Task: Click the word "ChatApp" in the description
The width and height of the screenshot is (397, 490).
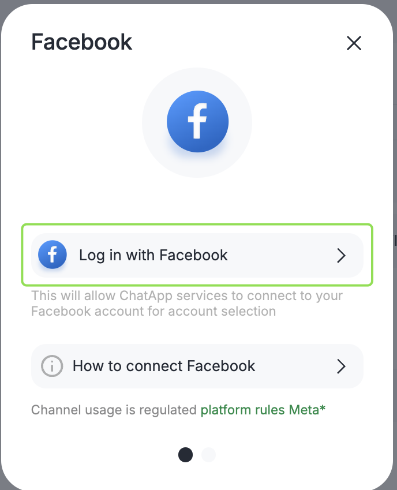Action: (x=143, y=296)
